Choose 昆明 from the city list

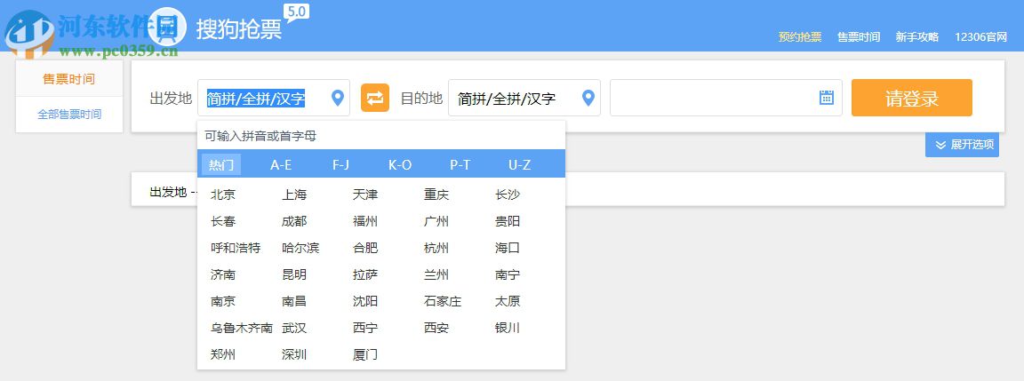click(294, 274)
